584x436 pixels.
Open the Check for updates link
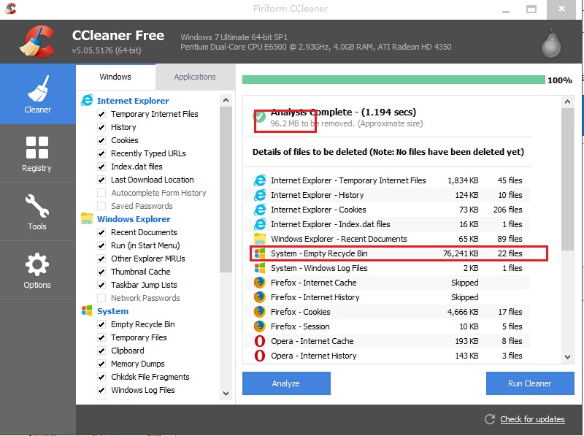(532, 419)
